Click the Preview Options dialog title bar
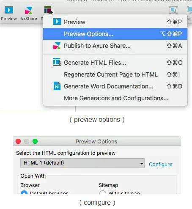192x209 pixels. tap(97, 141)
